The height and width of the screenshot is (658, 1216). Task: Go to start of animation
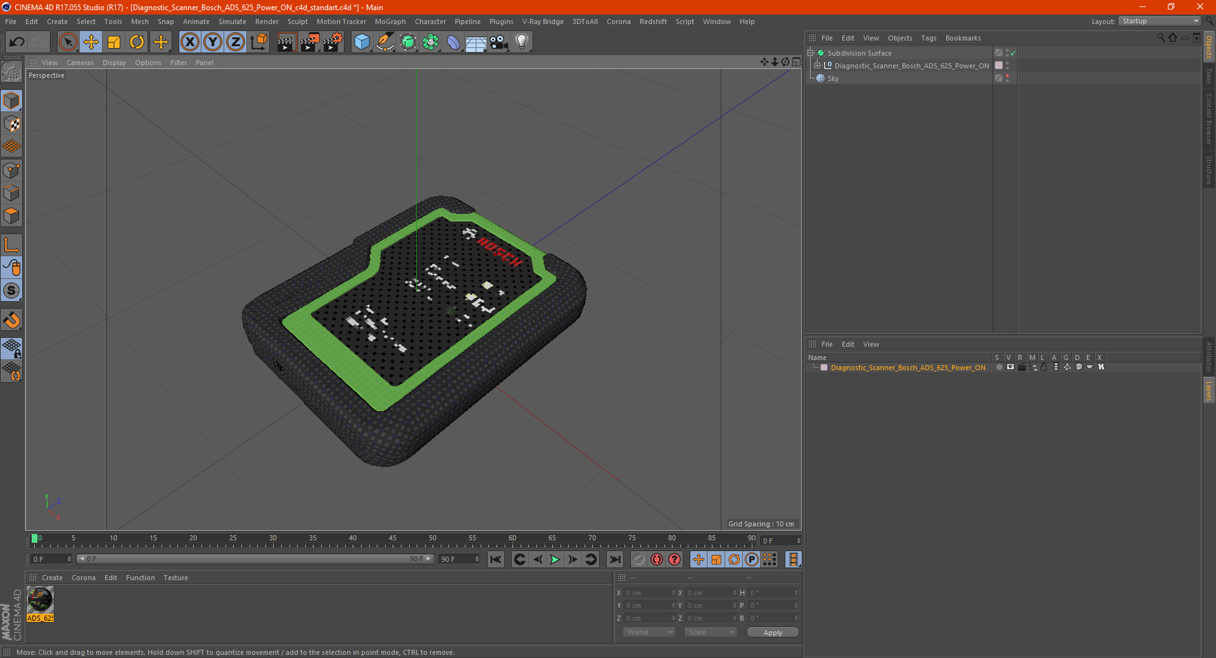tap(496, 559)
